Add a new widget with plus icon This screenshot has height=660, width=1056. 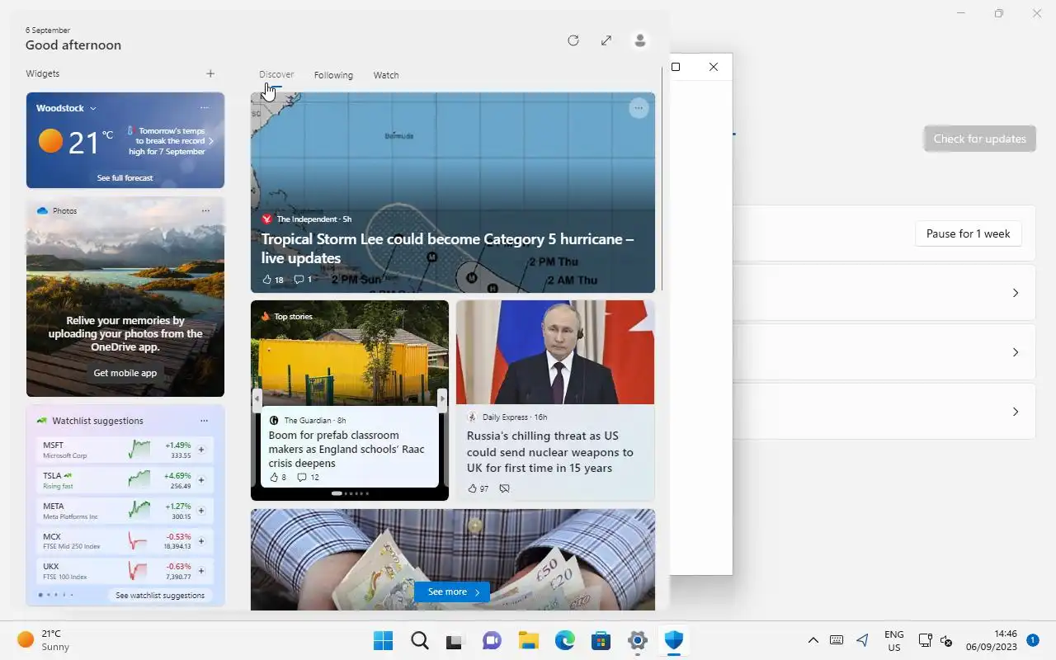tap(210, 73)
